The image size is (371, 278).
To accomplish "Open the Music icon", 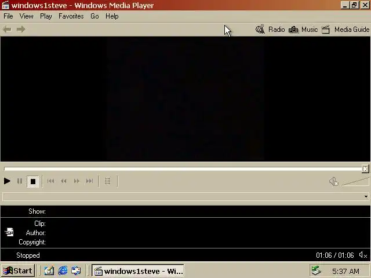I will (x=293, y=30).
